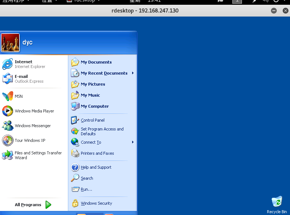Click the My Computer icon
The image size is (290, 215).
pyautogui.click(x=75, y=106)
